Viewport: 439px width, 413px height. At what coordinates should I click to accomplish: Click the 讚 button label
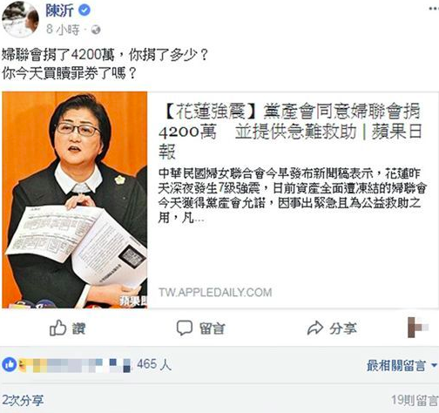[x=78, y=328]
